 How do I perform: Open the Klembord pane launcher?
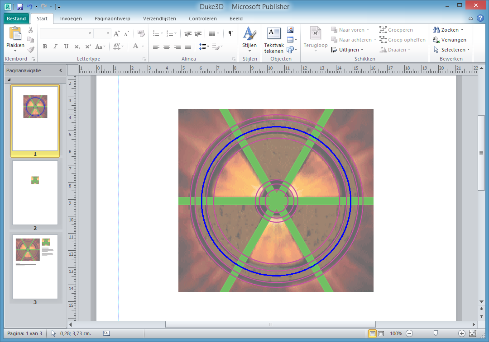click(33, 59)
